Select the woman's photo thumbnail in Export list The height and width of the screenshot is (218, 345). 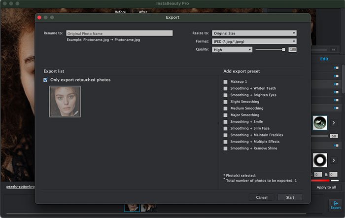click(65, 102)
